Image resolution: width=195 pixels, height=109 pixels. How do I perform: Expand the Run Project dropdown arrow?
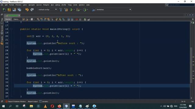(x=74, y=9)
